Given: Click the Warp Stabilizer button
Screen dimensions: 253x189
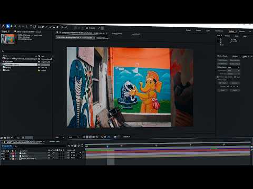Looking at the screenshot, I should [235, 60].
